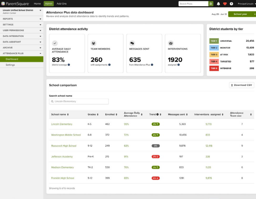
Task: Open the help question mark icon
Action: (x=231, y=4)
